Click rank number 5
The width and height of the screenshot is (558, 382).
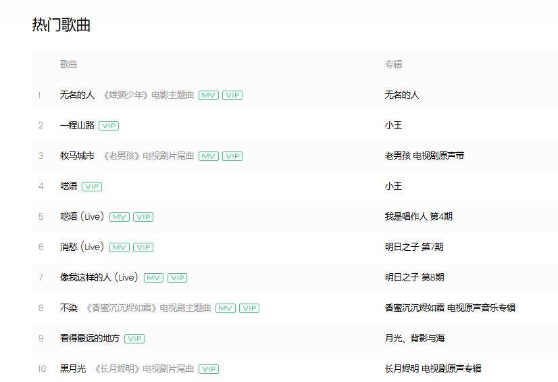[41, 216]
